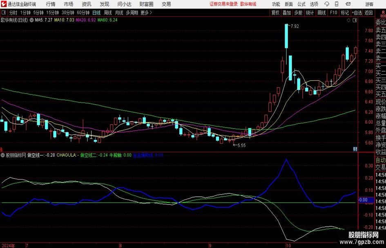Click the 歌华有线 stock name in title bar
386x248 pixels.
(x=248, y=4)
